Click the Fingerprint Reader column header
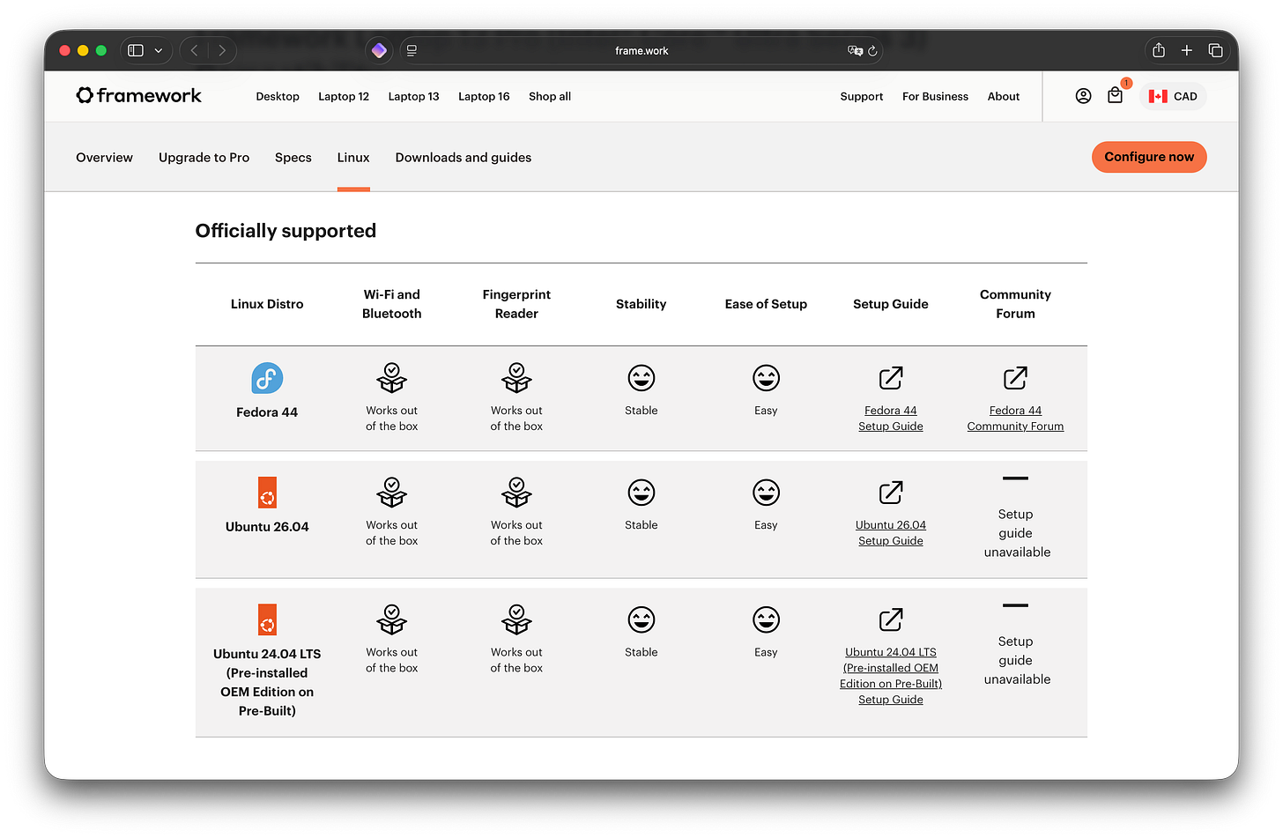 [516, 304]
